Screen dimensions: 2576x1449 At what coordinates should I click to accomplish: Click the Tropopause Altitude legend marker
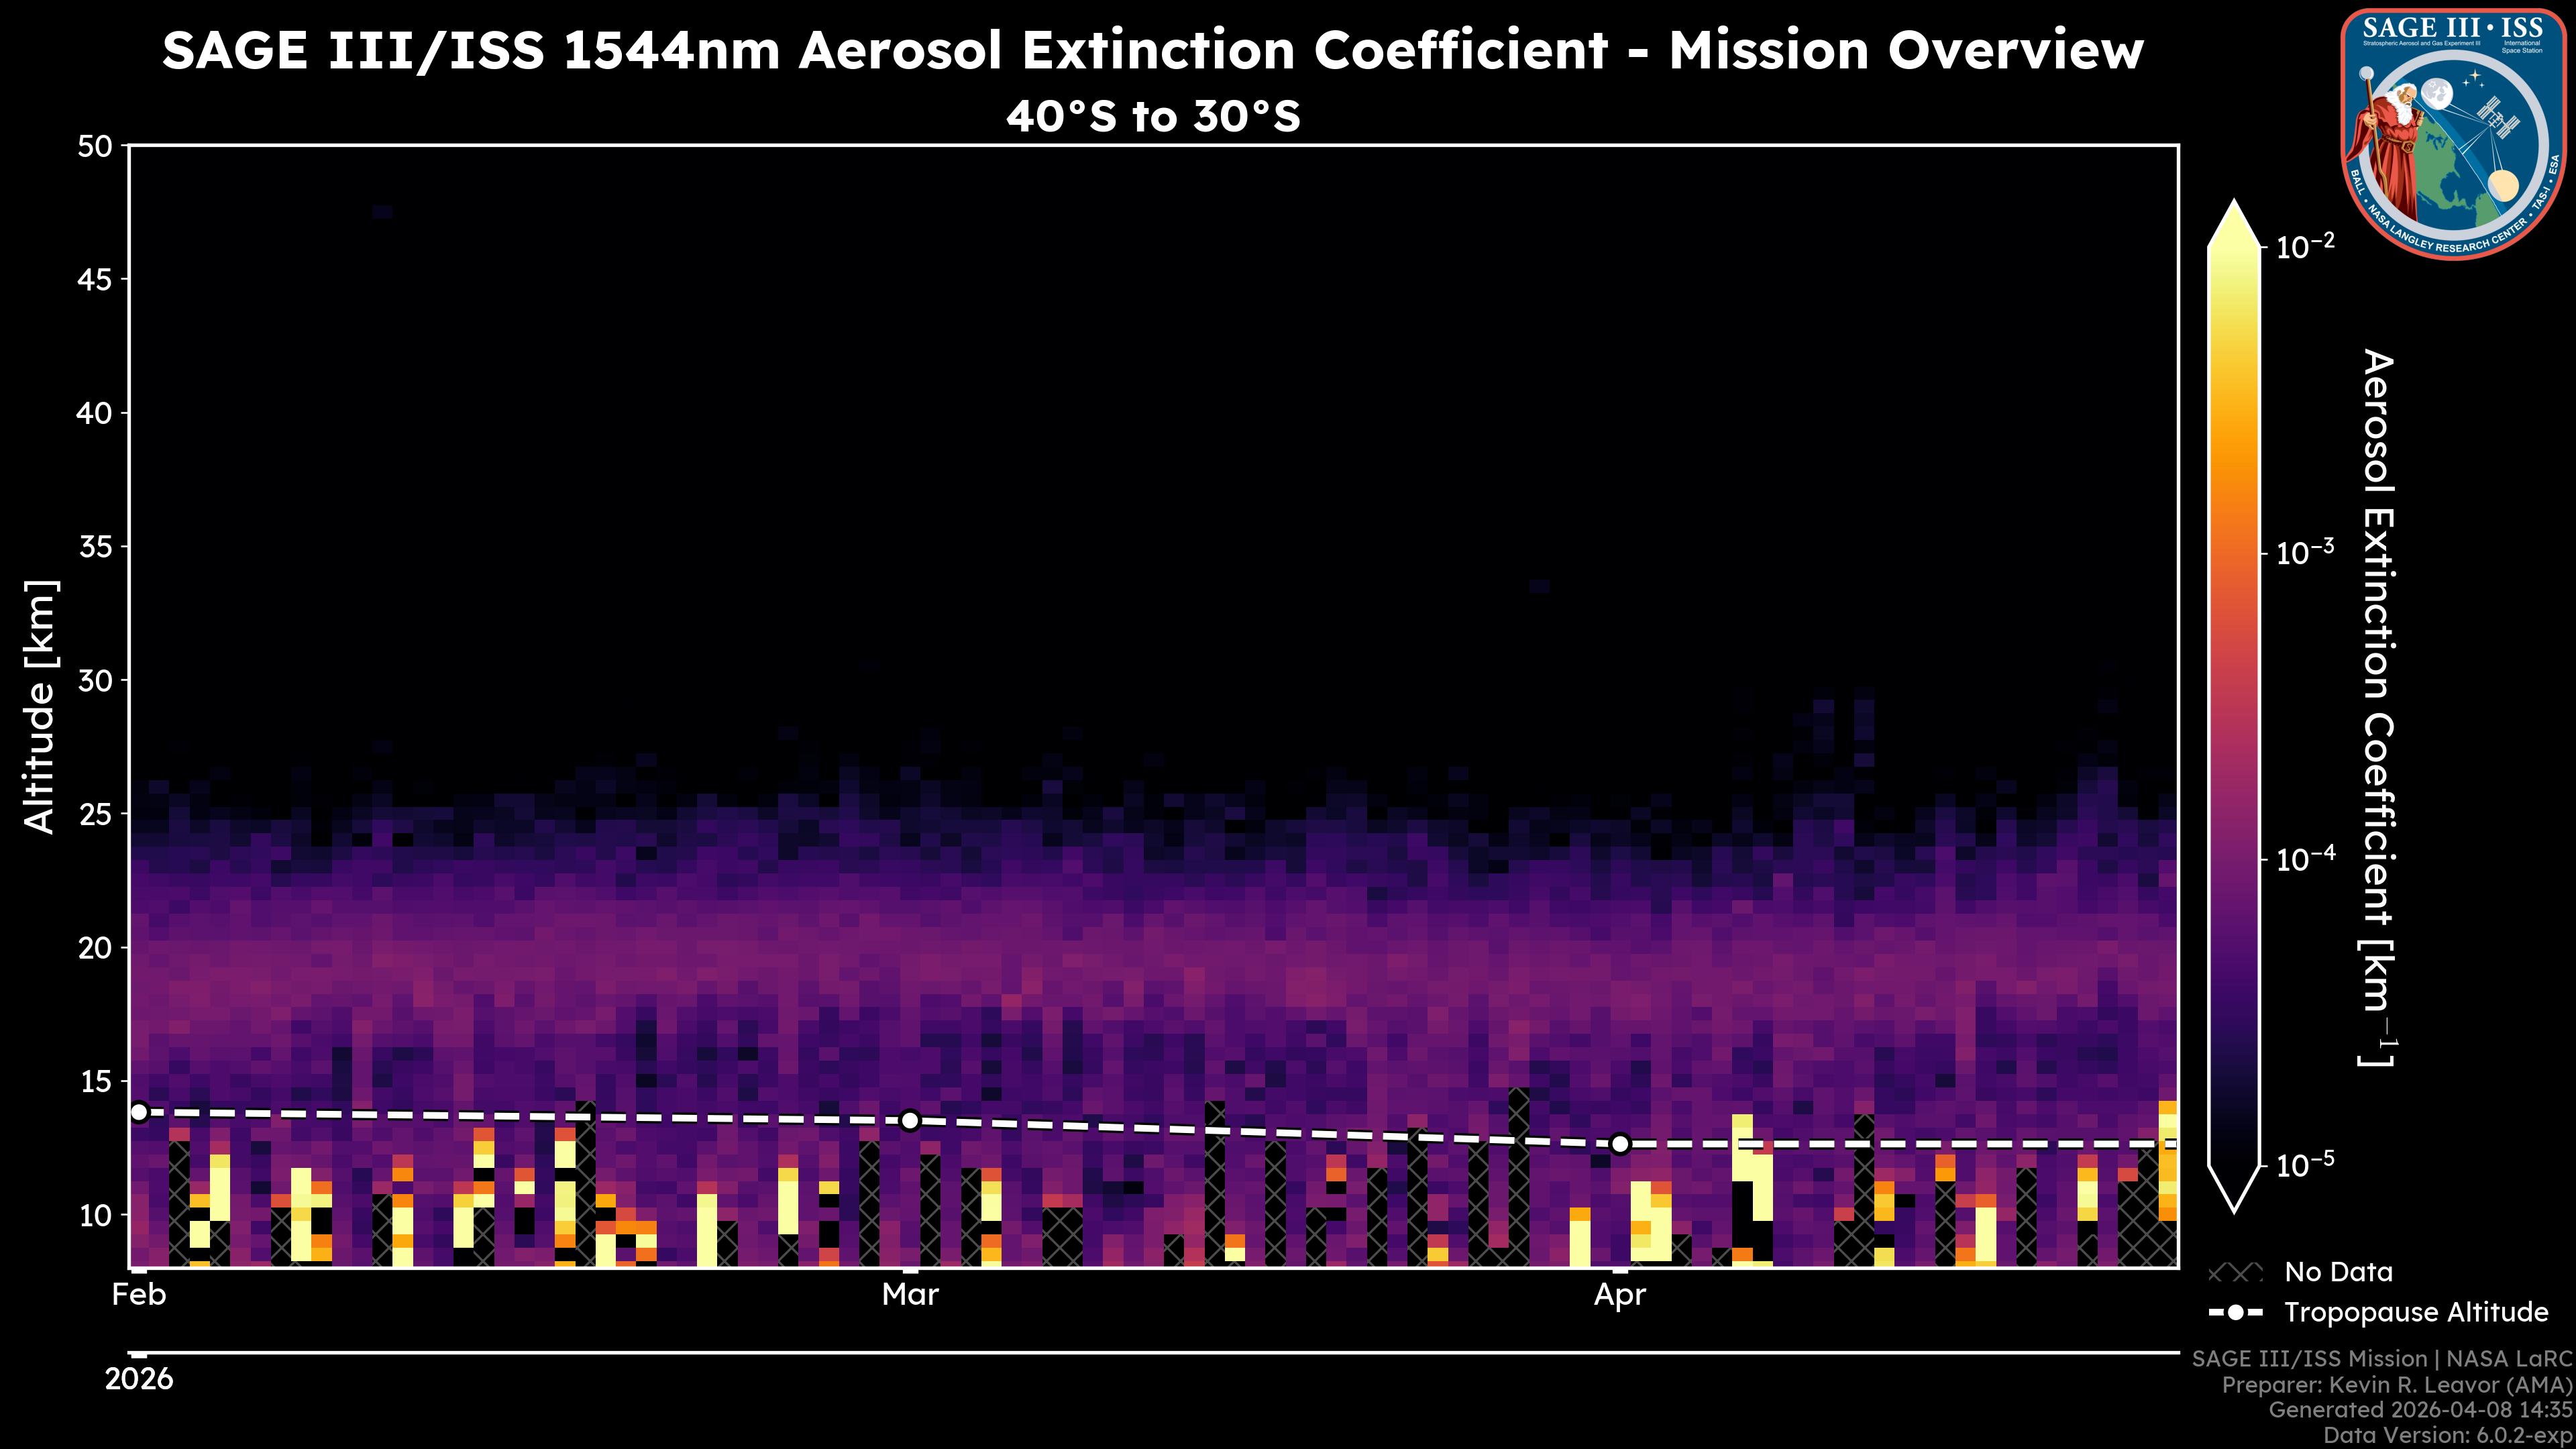(2235, 1313)
